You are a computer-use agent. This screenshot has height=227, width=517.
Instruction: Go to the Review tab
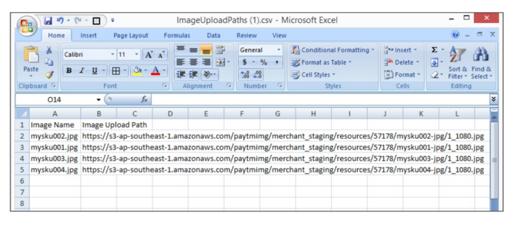246,35
